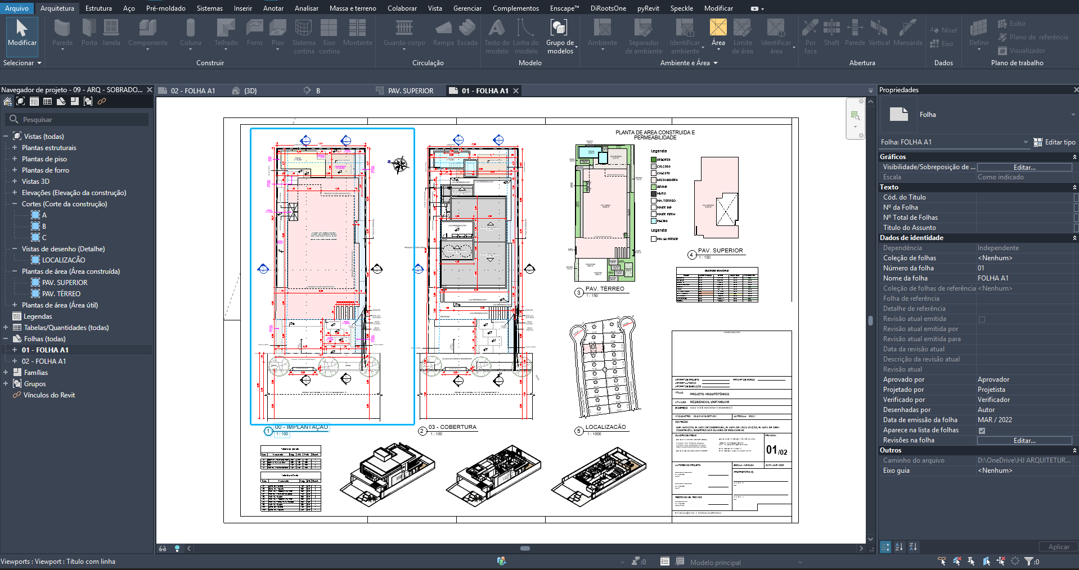This screenshot has width=1079, height=570.
Task: Click the house icon in project browser toolbar
Action: 7,101
